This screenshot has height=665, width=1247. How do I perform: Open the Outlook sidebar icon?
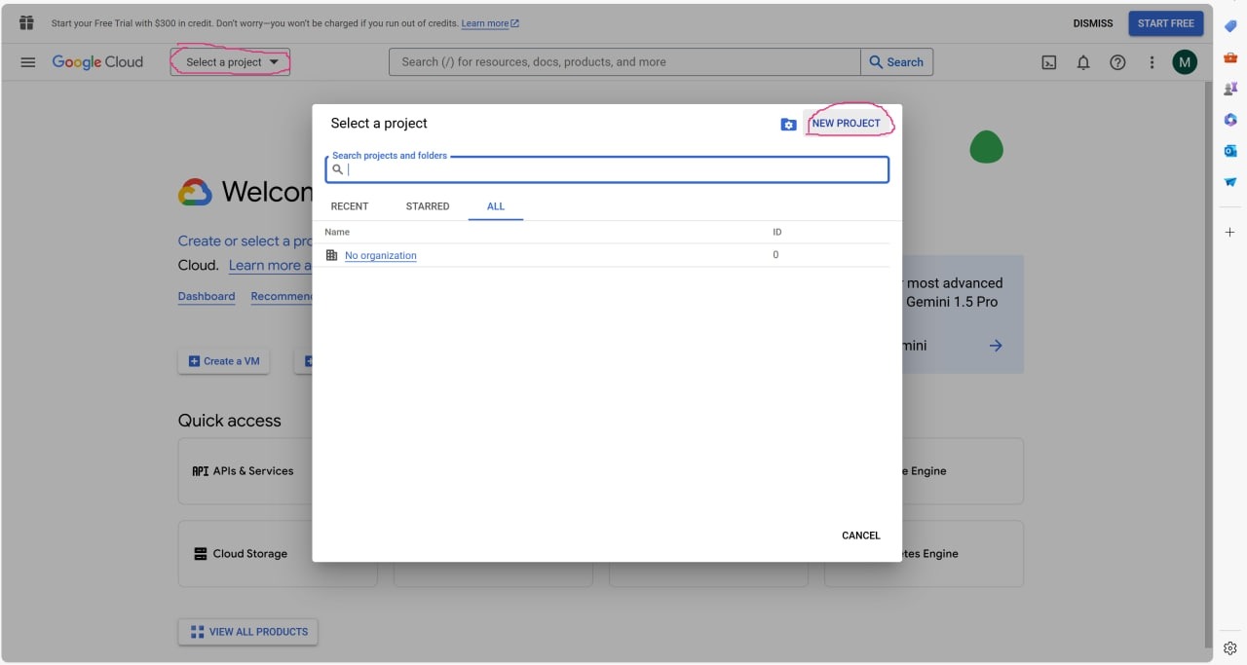point(1230,151)
